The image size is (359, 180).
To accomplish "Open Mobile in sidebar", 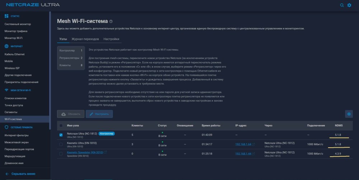I will (9, 61).
